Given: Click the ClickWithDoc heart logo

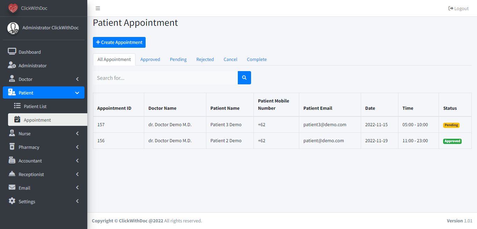Looking at the screenshot, I should pyautogui.click(x=13, y=8).
